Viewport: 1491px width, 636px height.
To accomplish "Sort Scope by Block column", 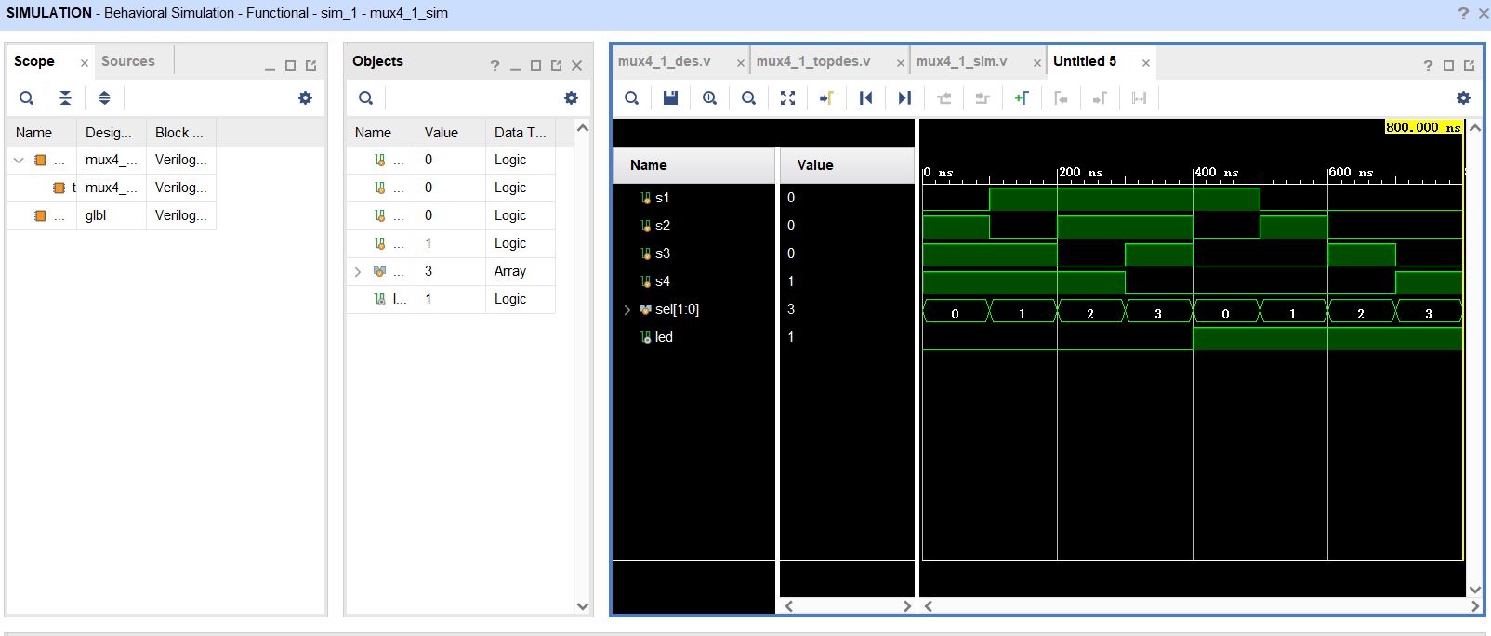I will [181, 133].
